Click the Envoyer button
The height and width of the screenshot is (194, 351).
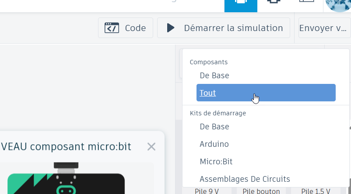323,28
